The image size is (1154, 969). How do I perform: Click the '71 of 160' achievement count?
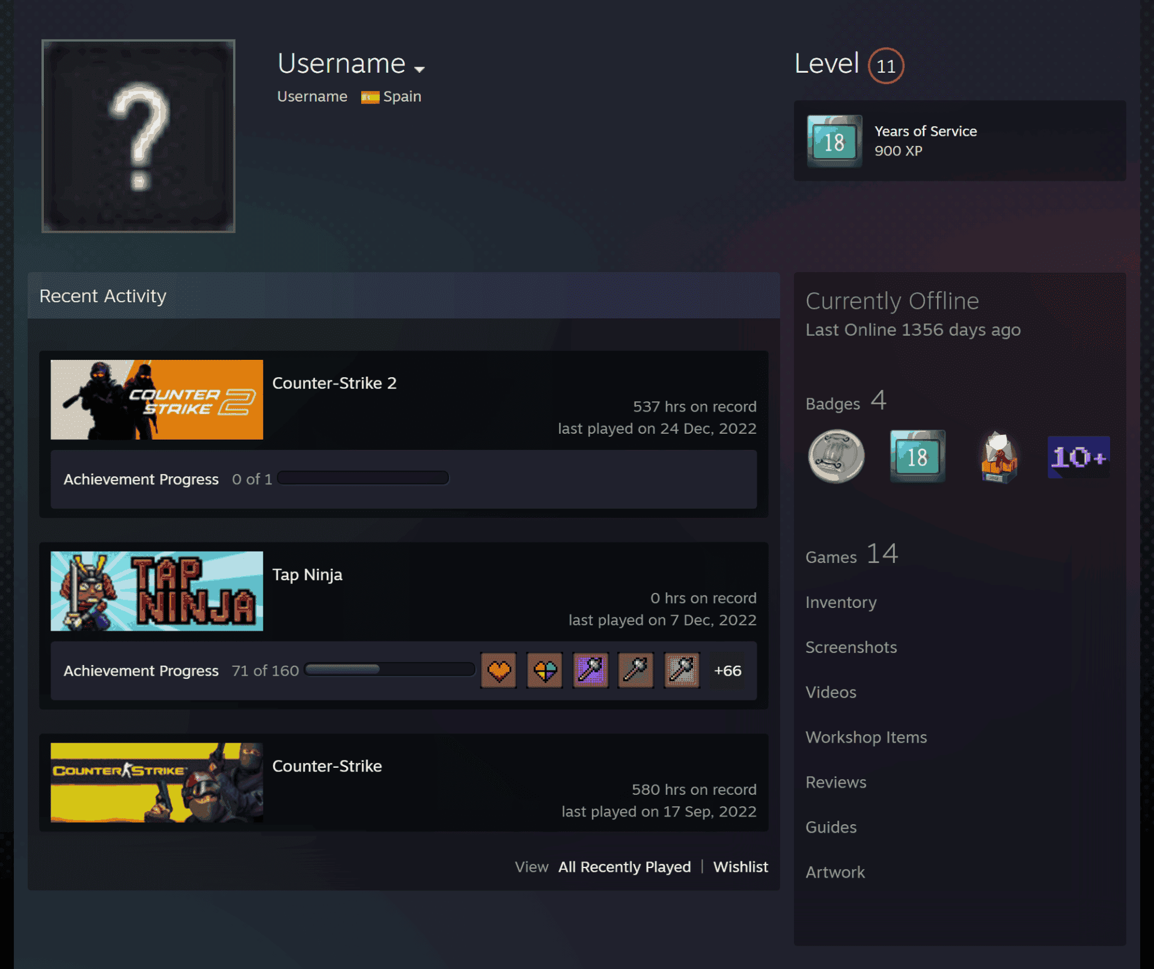(265, 670)
